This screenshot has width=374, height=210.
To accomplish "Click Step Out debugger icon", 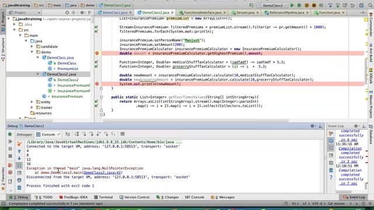I will 99,134.
